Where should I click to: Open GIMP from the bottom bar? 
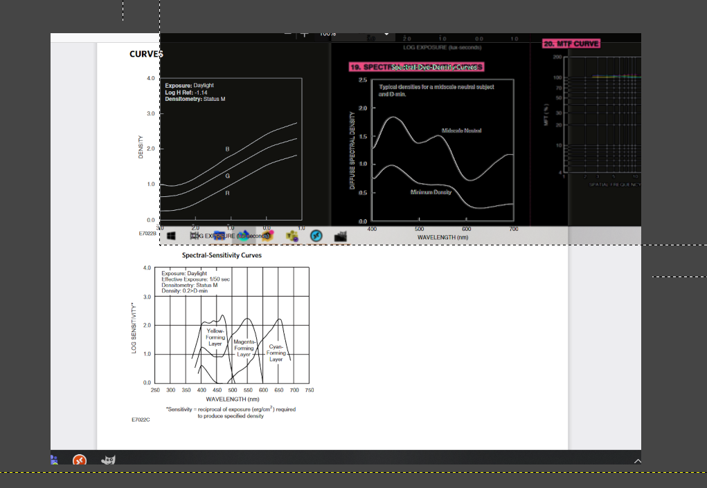[107, 460]
